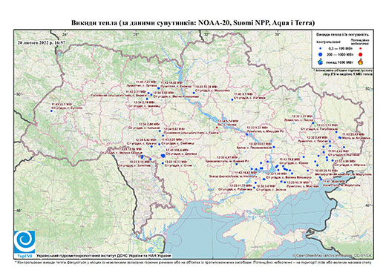This screenshot has width=386, height=273.
Task: Select the blue 8.1 MW marker in the northeast
Action: tap(232, 99)
